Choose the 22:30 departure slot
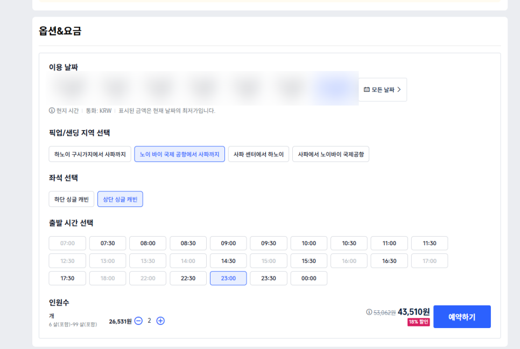This screenshot has height=349, width=520. tap(188, 279)
